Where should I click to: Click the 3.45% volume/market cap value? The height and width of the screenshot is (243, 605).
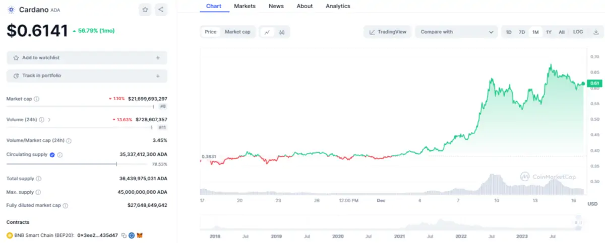160,141
